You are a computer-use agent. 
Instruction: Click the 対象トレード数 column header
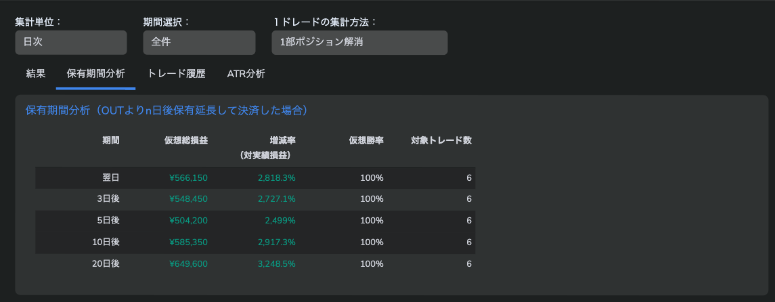tap(441, 140)
